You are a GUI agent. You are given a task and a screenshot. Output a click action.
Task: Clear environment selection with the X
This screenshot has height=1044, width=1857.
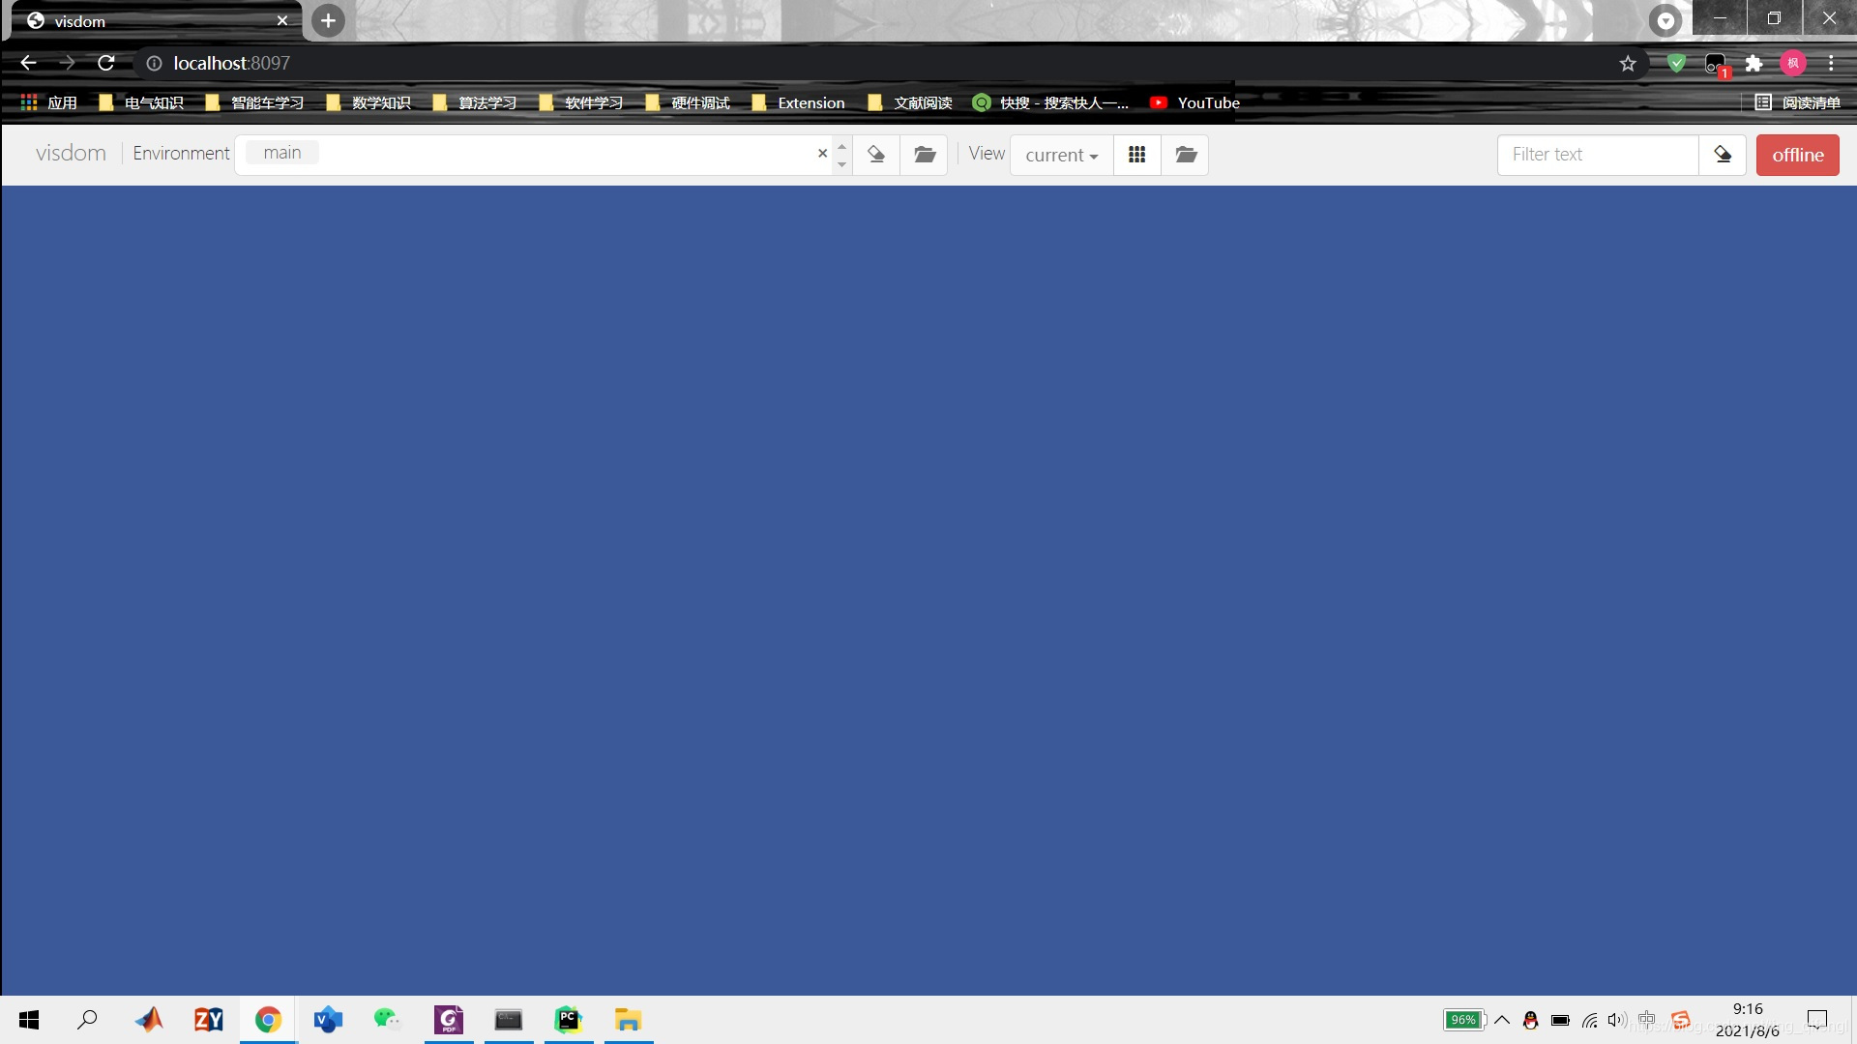(x=822, y=154)
